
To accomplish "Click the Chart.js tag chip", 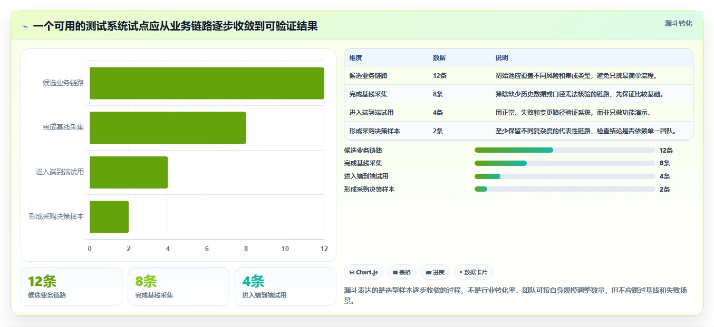I will click(363, 272).
